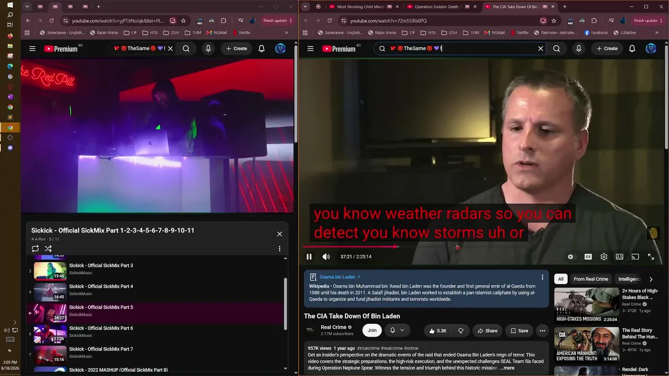
Task: Cast the video with Play on TV icon
Action: pyautogui.click(x=635, y=257)
